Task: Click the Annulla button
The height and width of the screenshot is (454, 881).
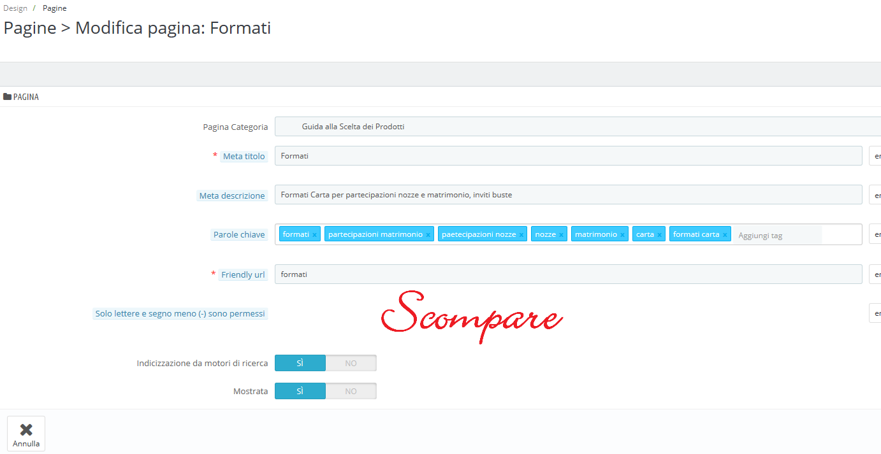Action: click(x=26, y=434)
